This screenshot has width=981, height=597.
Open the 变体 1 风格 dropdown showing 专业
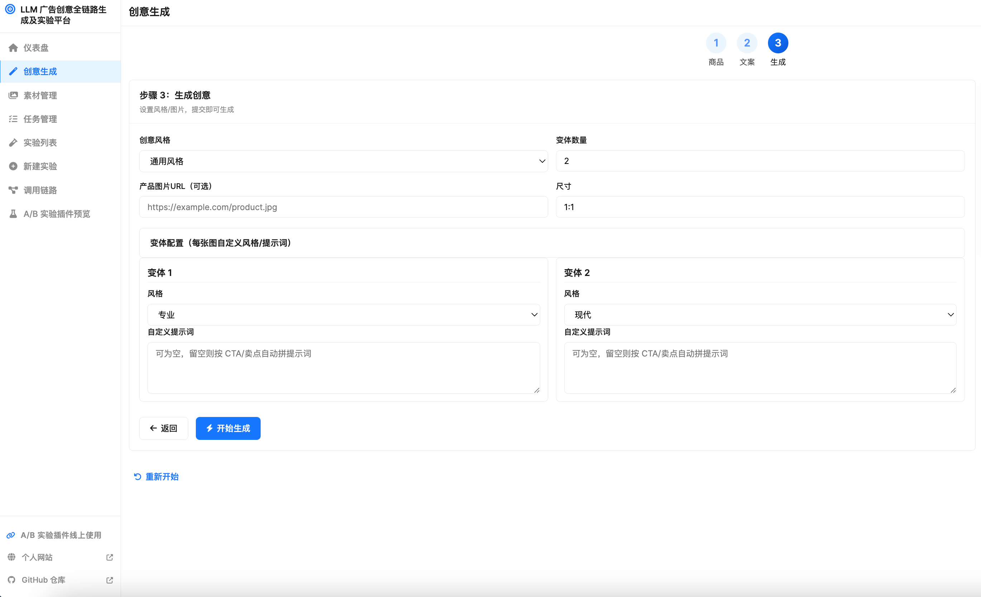point(344,315)
